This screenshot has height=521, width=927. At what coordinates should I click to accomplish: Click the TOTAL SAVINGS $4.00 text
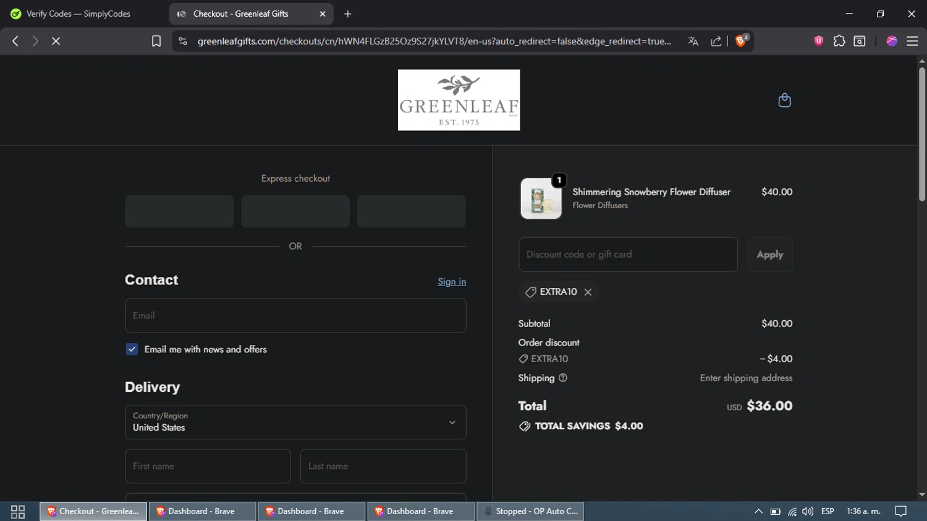click(589, 426)
